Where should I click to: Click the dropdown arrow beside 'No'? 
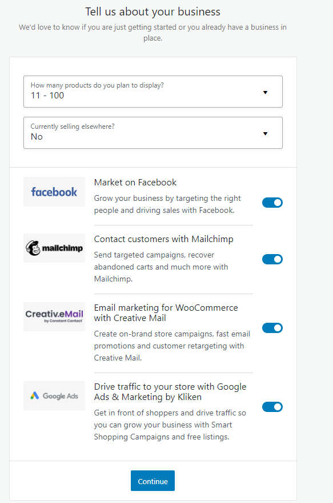click(x=265, y=133)
